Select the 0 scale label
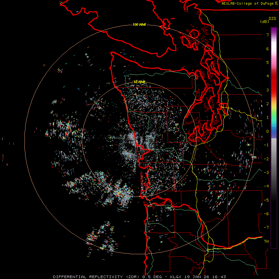 click(x=268, y=131)
